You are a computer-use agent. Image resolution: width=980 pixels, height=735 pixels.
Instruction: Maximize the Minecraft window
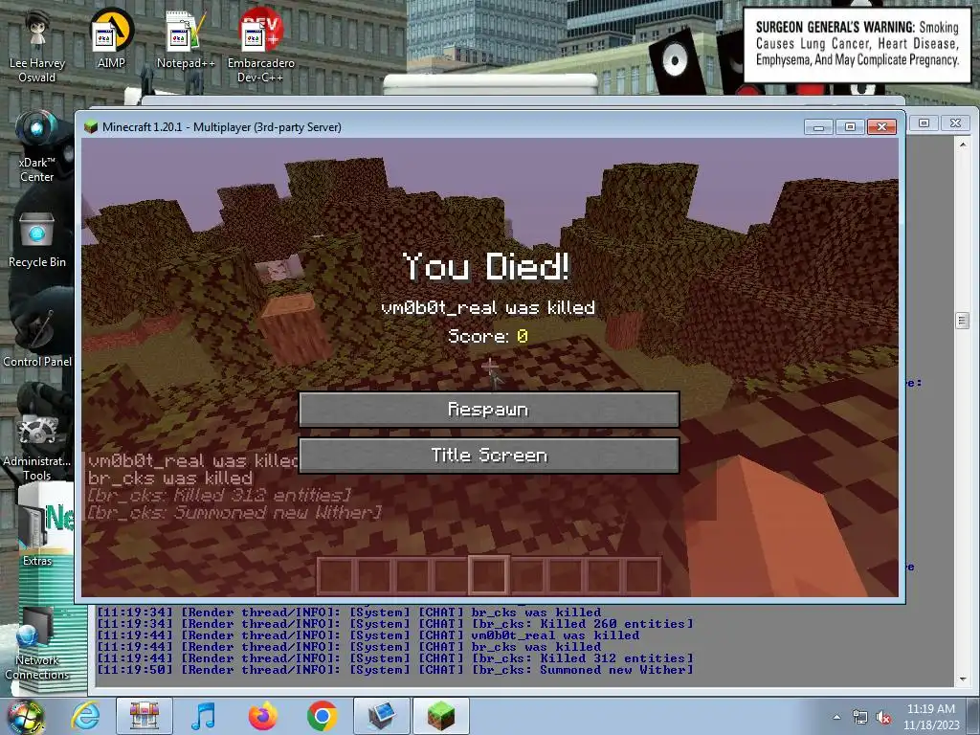click(850, 127)
